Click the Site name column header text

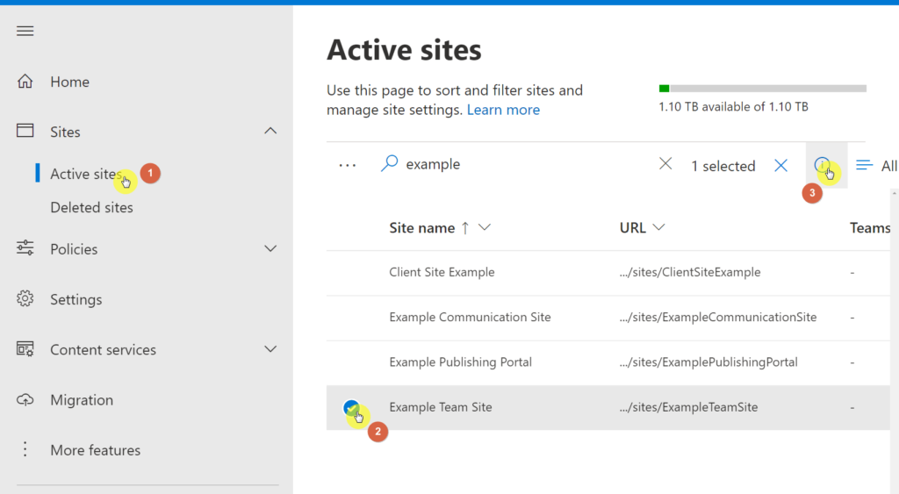[x=422, y=228]
